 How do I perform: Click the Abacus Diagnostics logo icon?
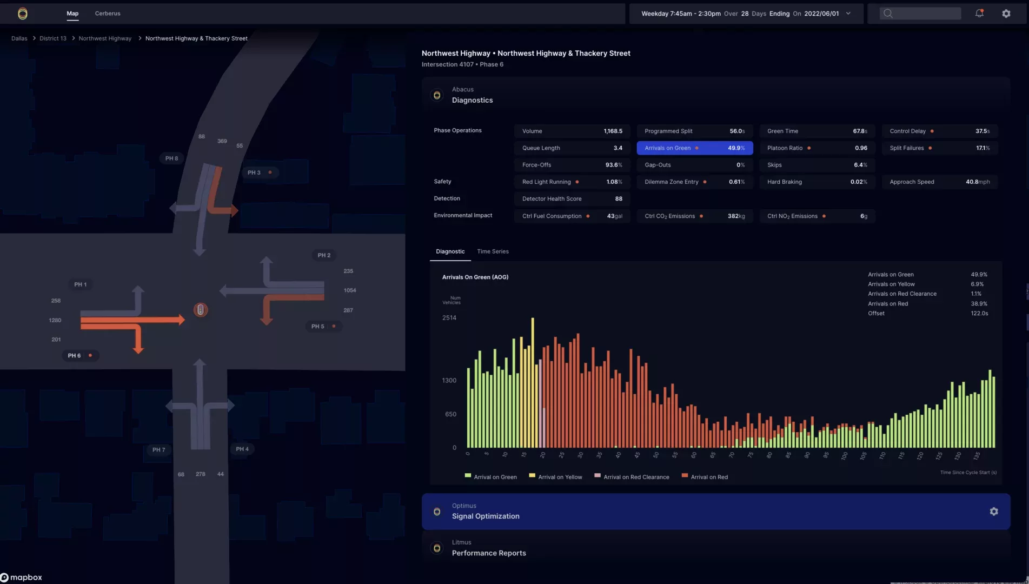click(x=437, y=95)
